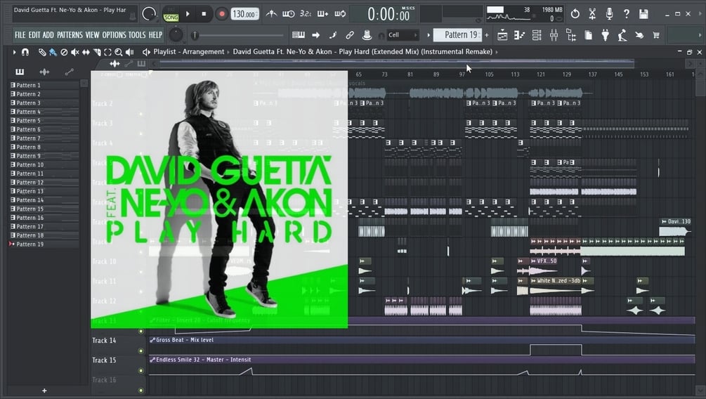Expand the Cell snap dropdown
The height and width of the screenshot is (399, 706).
tap(403, 35)
